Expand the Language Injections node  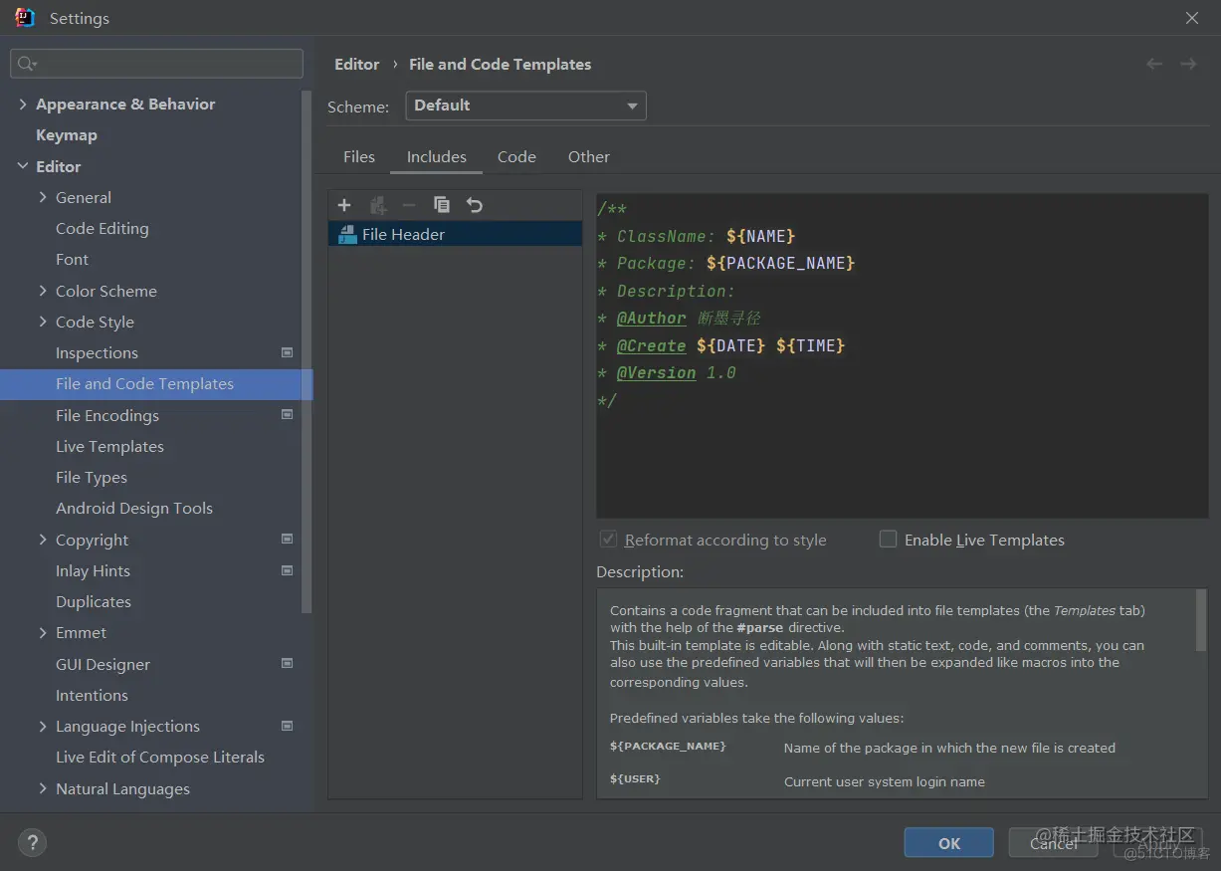coord(43,726)
